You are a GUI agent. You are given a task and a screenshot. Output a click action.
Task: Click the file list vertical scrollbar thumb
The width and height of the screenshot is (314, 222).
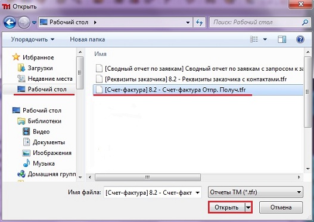308,92
